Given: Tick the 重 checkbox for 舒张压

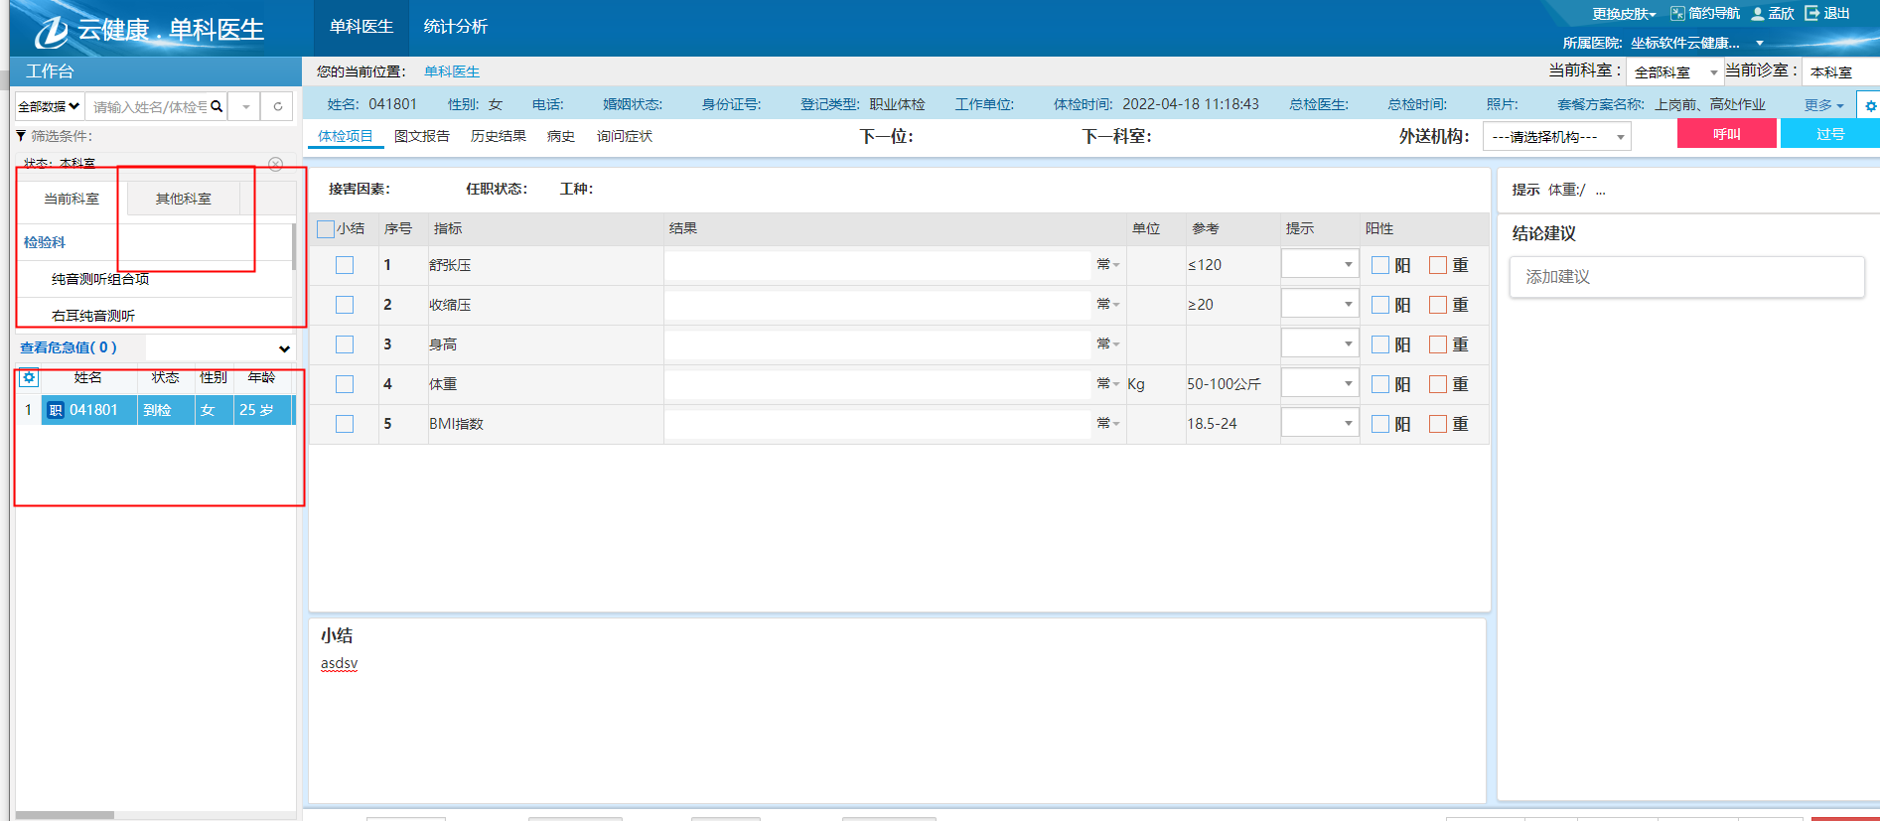Looking at the screenshot, I should coord(1438,265).
